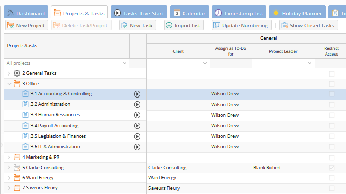The height and width of the screenshot is (194, 346).
Task: Toggle Restrict Access for 3 Office
Action: click(332, 84)
